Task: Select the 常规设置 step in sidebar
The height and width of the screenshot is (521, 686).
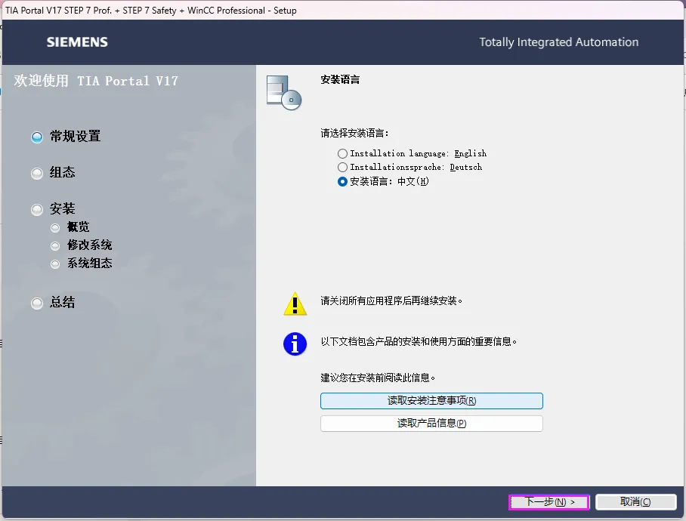Action: (66, 137)
